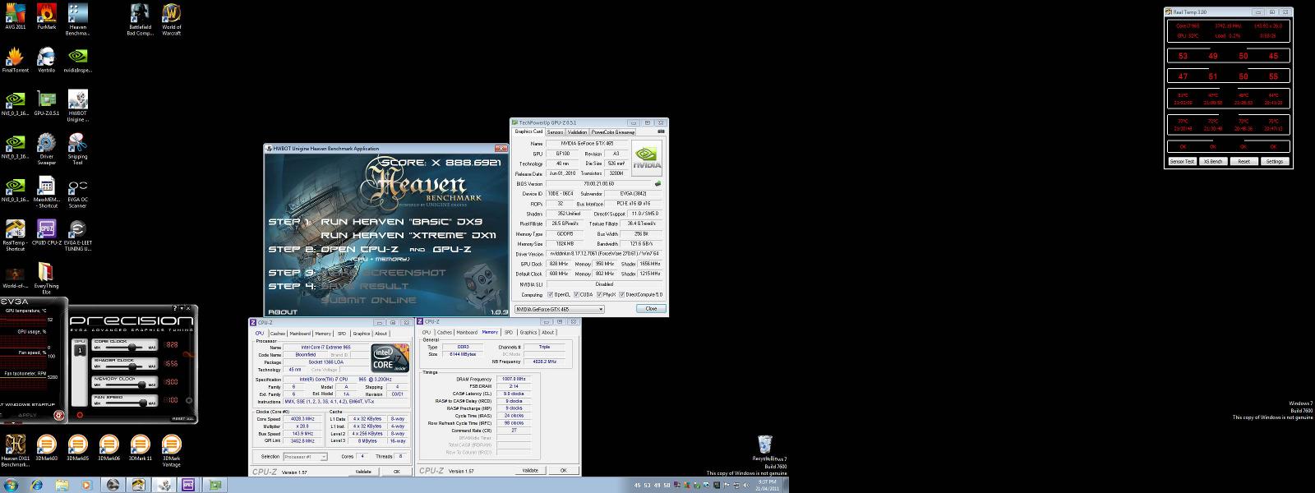Switch to Sensors tab in GPU-Z
Image resolution: width=1315 pixels, height=493 pixels.
point(555,131)
